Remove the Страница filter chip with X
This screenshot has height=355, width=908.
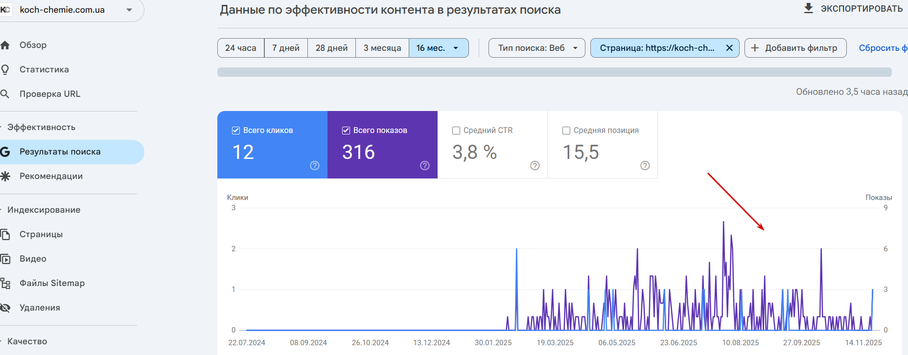point(729,48)
